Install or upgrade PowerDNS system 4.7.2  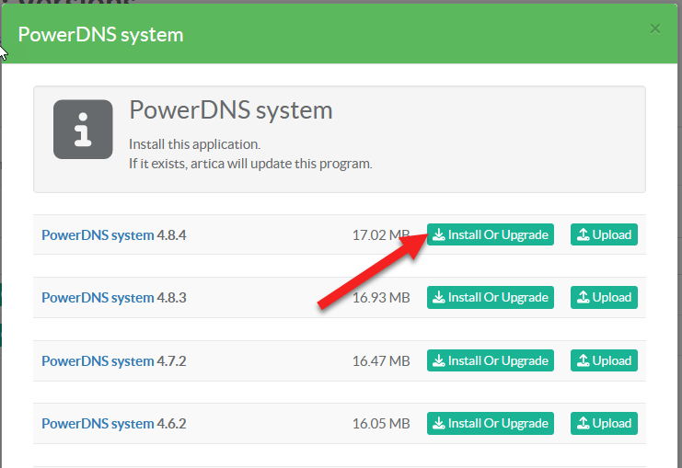click(x=491, y=360)
